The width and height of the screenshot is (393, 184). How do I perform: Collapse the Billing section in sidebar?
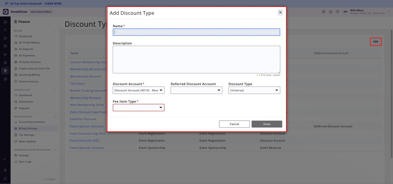coord(55,31)
